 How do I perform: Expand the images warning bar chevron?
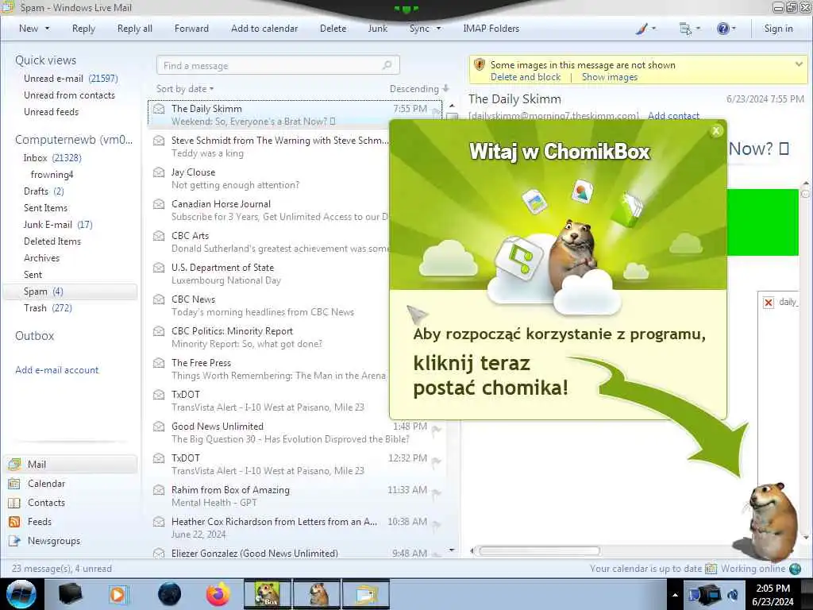click(799, 65)
